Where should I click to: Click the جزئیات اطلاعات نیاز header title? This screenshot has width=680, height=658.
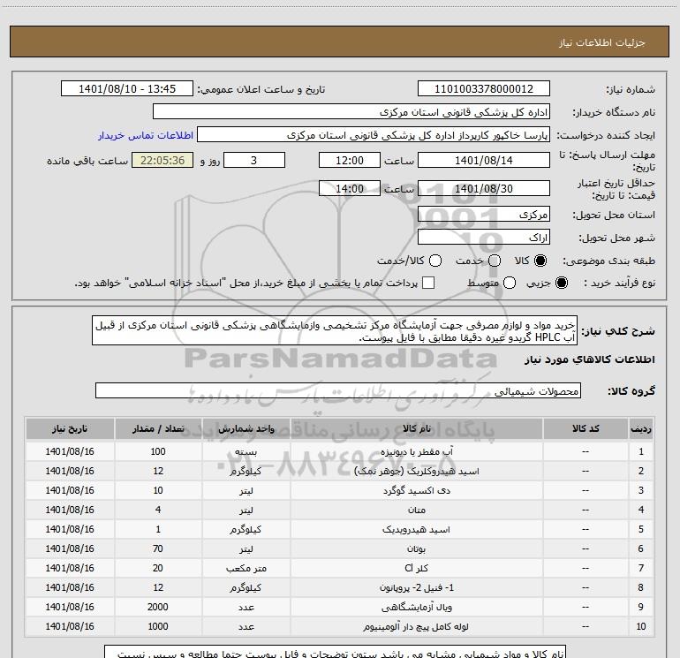[602, 42]
